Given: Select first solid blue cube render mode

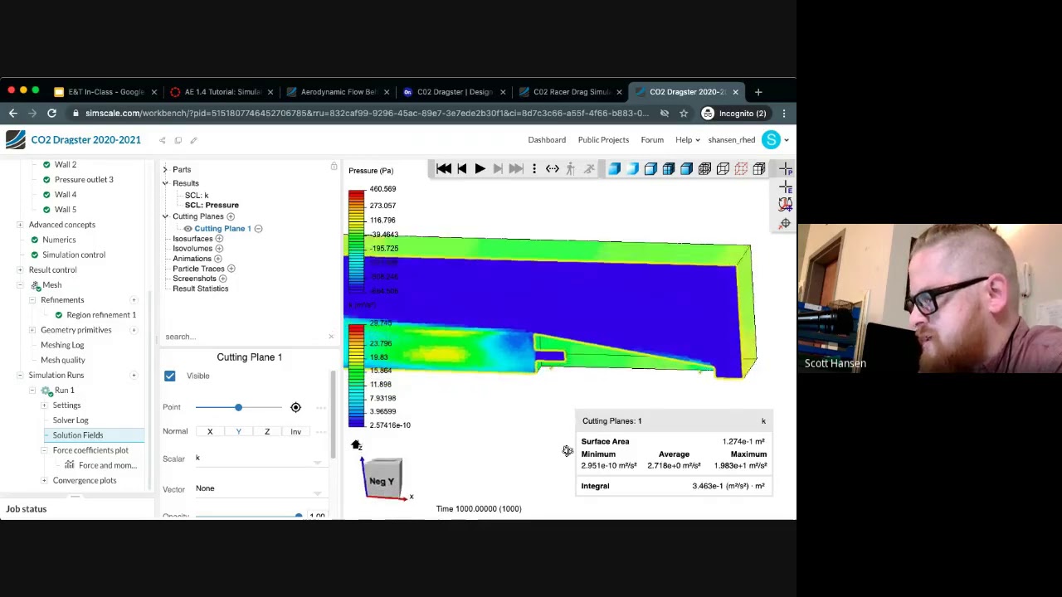Looking at the screenshot, I should 614,169.
